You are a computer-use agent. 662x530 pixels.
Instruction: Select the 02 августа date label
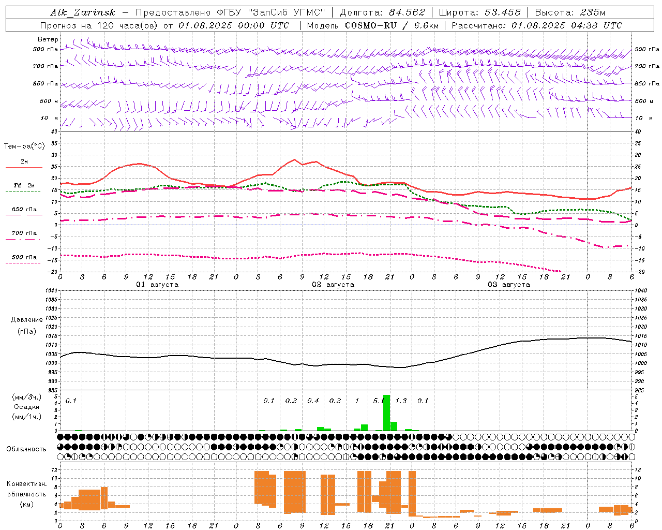coord(333,285)
